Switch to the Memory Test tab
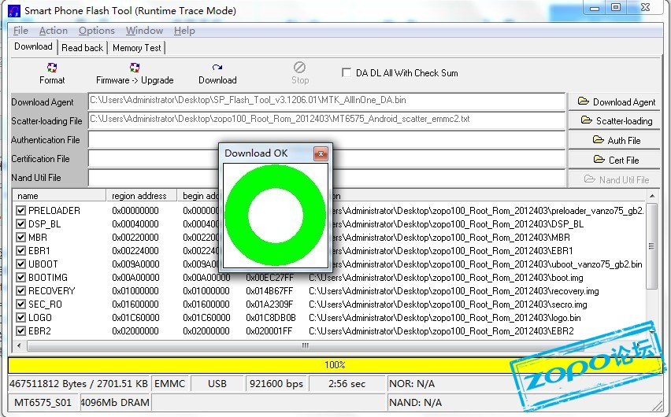The height and width of the screenshot is (417, 671). (x=136, y=48)
